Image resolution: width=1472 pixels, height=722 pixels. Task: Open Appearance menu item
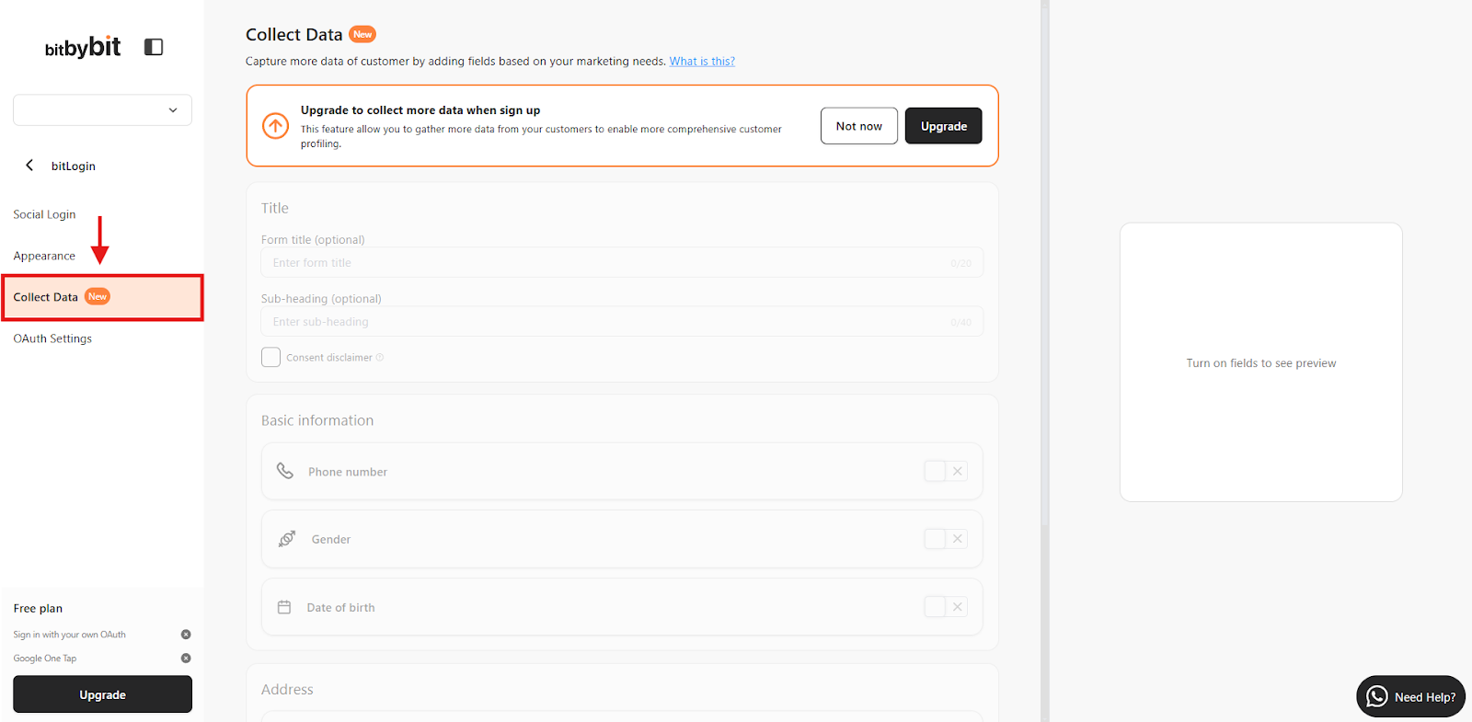coord(44,256)
